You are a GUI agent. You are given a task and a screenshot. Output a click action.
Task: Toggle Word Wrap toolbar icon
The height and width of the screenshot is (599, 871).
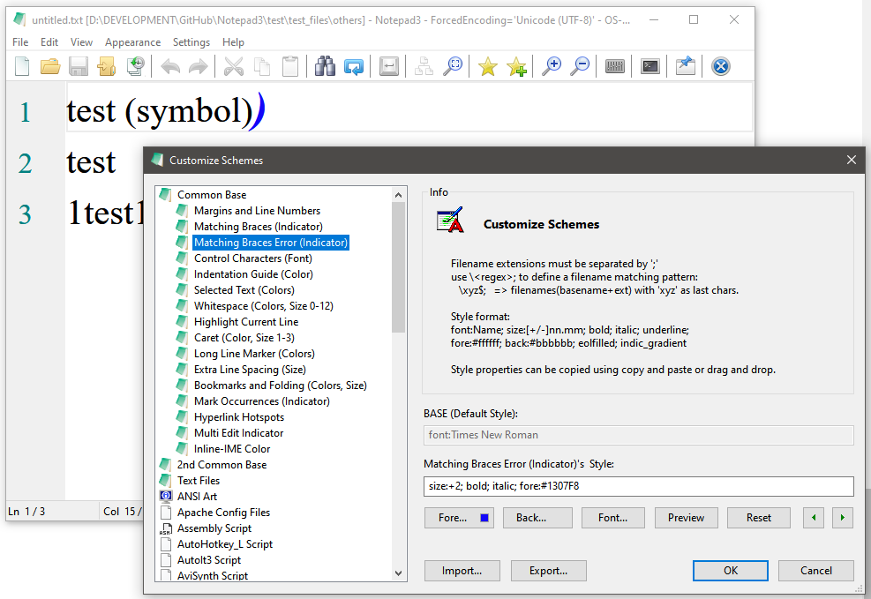click(389, 67)
